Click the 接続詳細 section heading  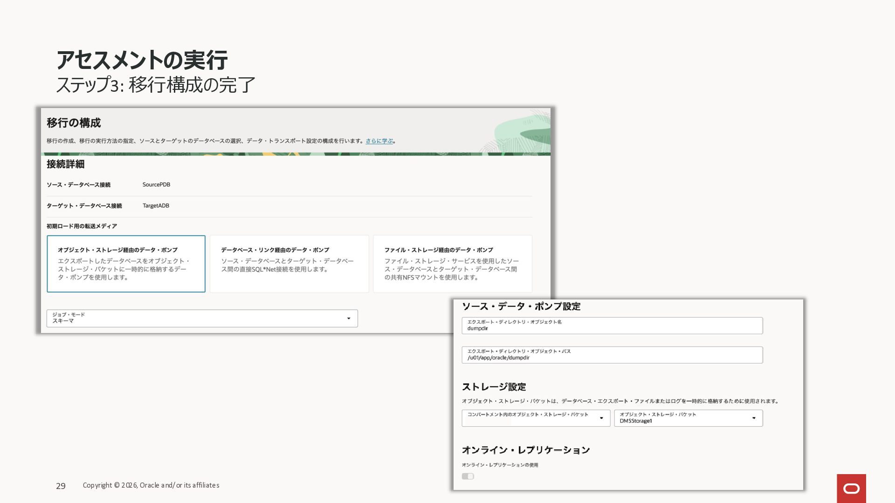[x=65, y=164]
